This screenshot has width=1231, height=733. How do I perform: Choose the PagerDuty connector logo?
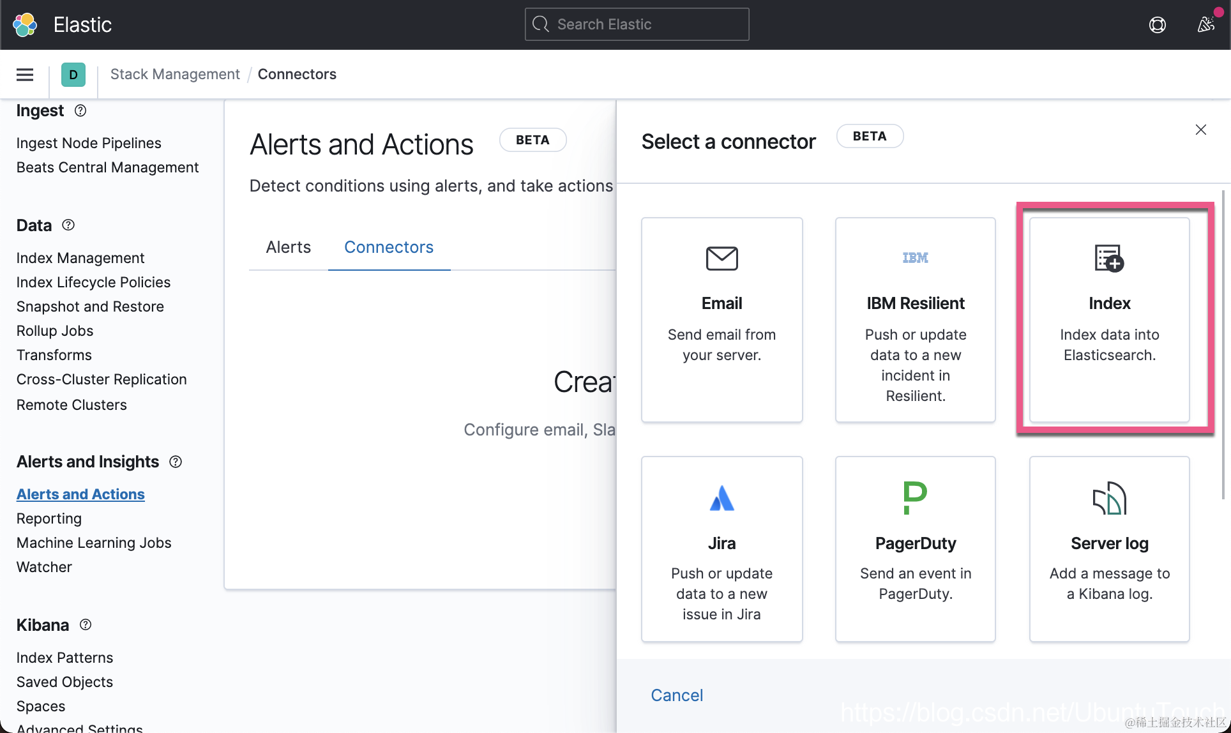click(915, 498)
